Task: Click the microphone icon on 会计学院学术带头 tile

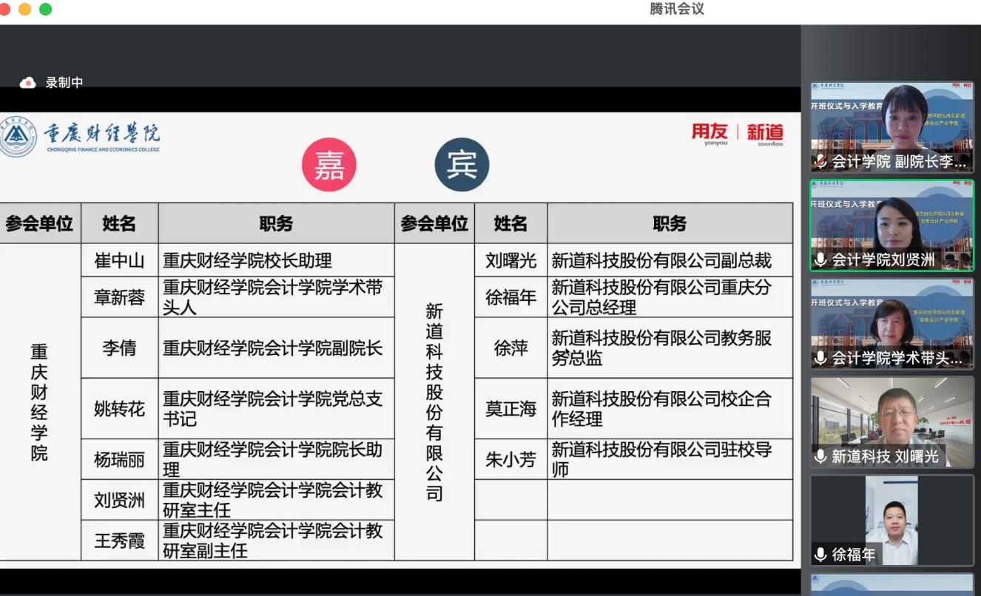Action: point(820,359)
